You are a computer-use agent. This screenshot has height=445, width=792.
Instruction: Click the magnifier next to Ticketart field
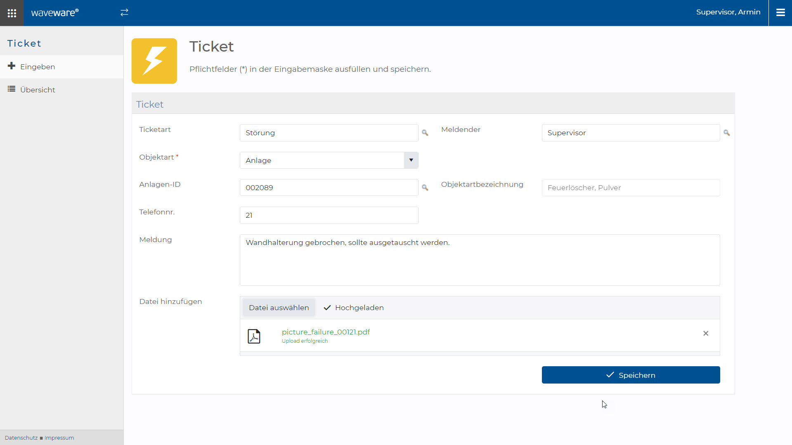pos(425,133)
